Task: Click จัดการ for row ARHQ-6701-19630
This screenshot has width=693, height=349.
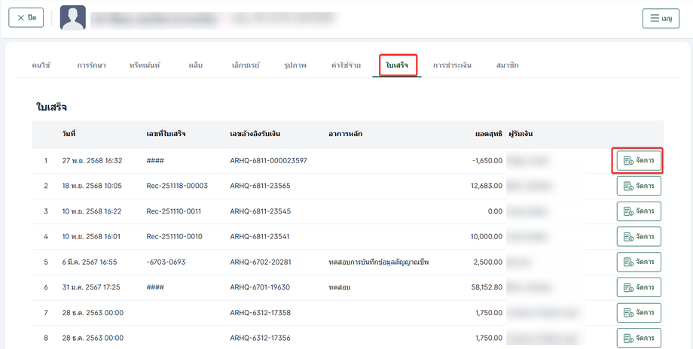Action: click(x=639, y=287)
